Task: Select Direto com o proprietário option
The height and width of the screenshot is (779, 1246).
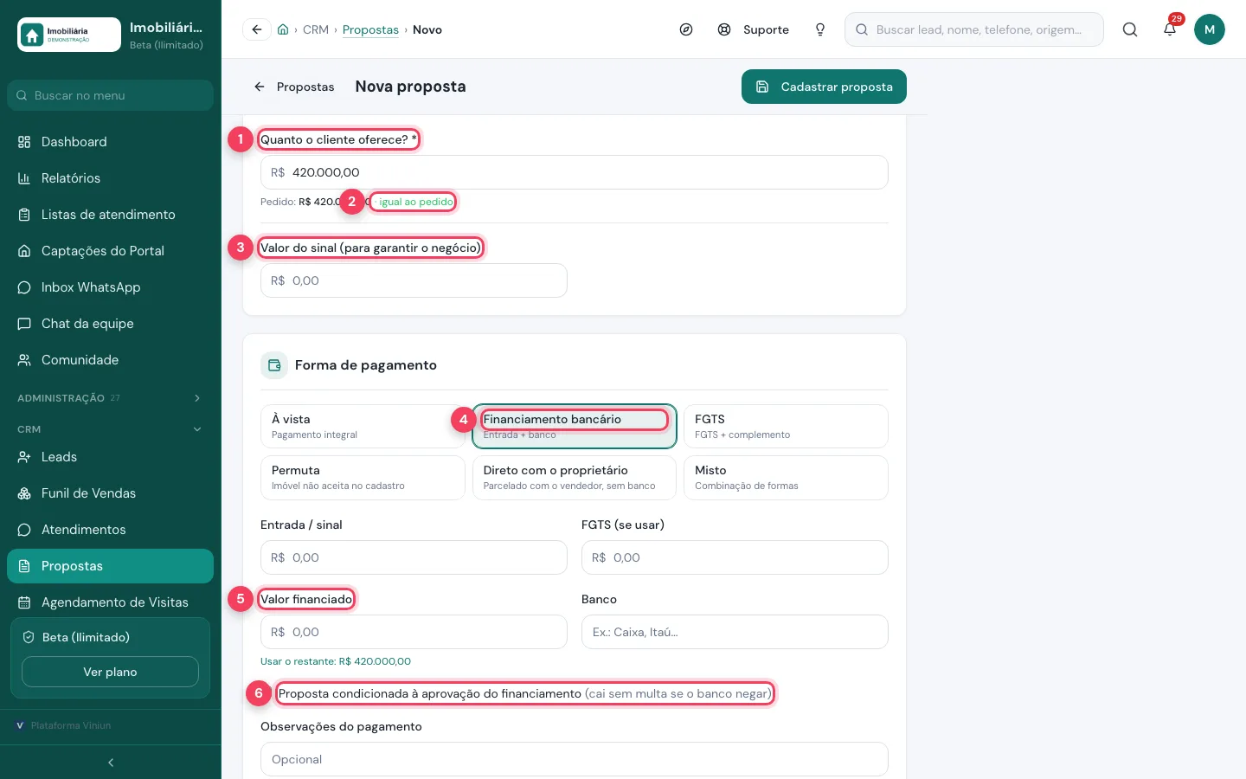Action: point(575,478)
